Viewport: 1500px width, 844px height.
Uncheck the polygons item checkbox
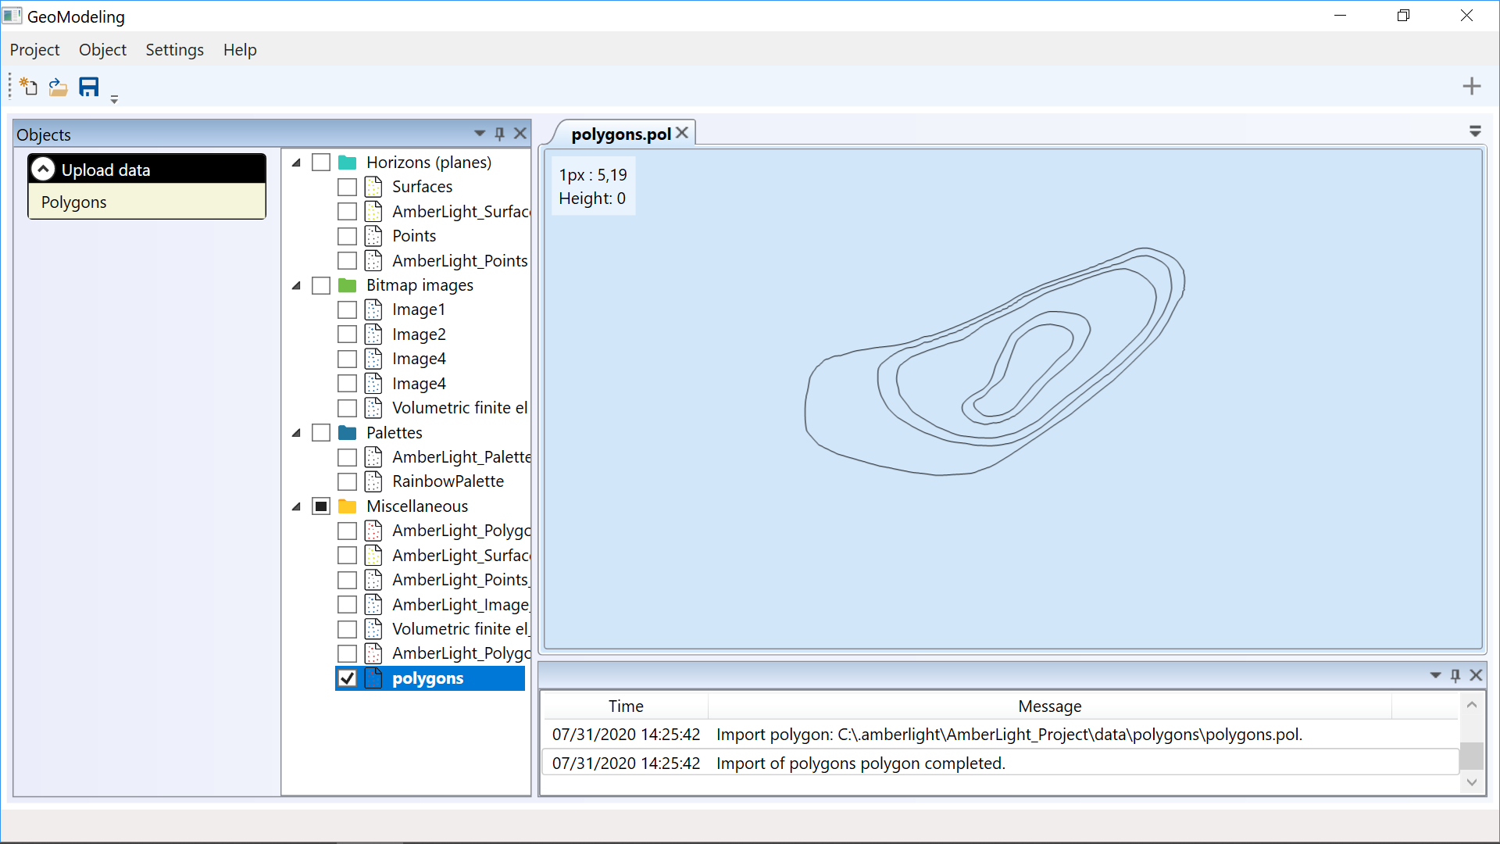click(x=348, y=678)
